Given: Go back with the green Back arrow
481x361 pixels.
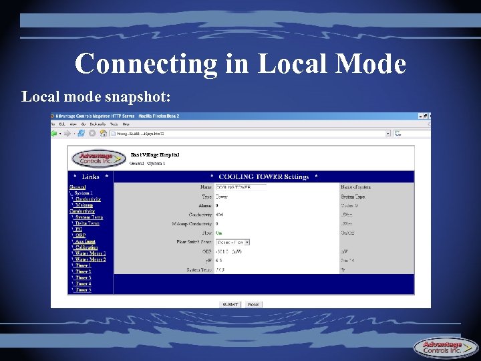Looking at the screenshot, I should (54, 134).
